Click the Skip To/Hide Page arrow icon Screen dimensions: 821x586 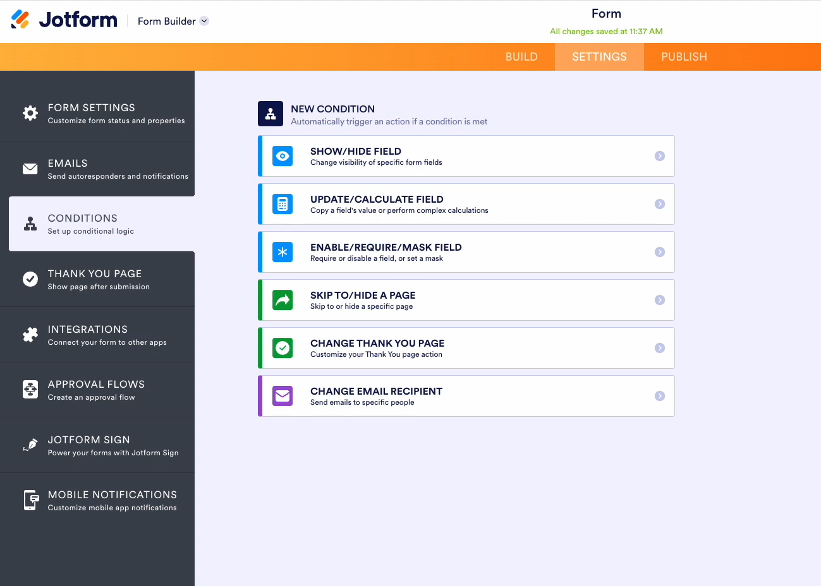pyautogui.click(x=283, y=300)
